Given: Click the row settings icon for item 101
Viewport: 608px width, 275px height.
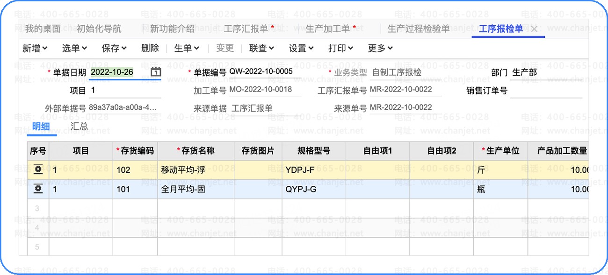Looking at the screenshot, I should pos(38,189).
